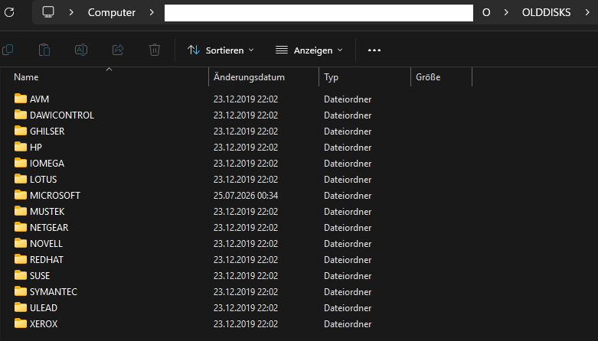Click the NOVELL folder icon
598x341 pixels.
21,243
